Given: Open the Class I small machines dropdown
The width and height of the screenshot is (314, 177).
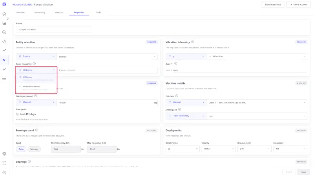Looking at the screenshot, I should 257,103.
